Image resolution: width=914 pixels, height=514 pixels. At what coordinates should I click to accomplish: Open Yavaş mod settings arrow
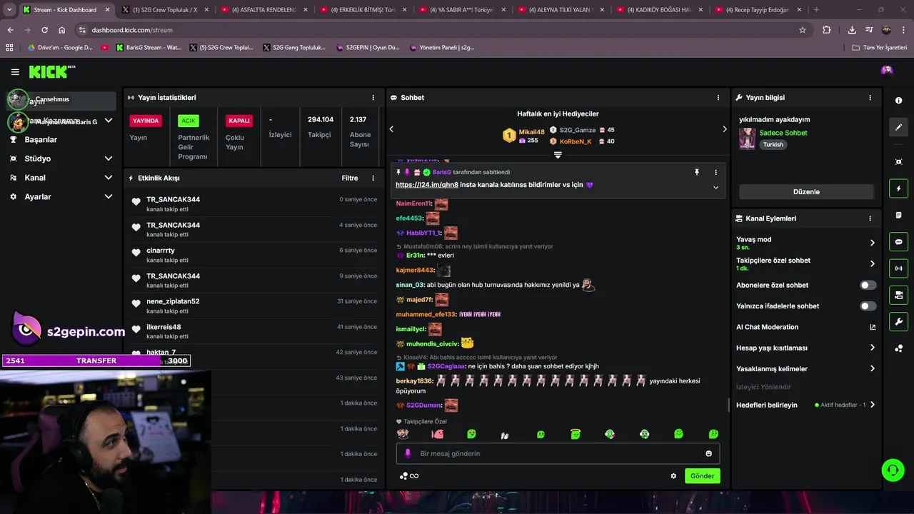[x=872, y=243]
